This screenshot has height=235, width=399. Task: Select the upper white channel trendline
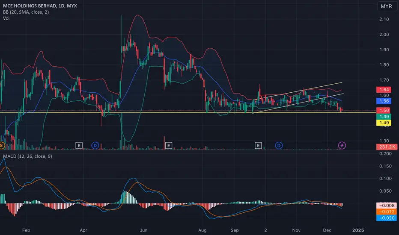tap(298, 91)
